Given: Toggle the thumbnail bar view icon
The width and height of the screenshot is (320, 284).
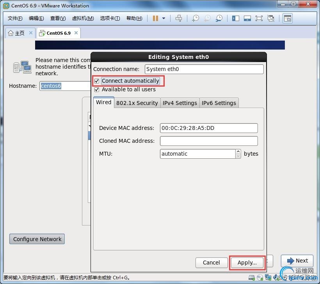Looking at the screenshot, I should pyautogui.click(x=247, y=18).
